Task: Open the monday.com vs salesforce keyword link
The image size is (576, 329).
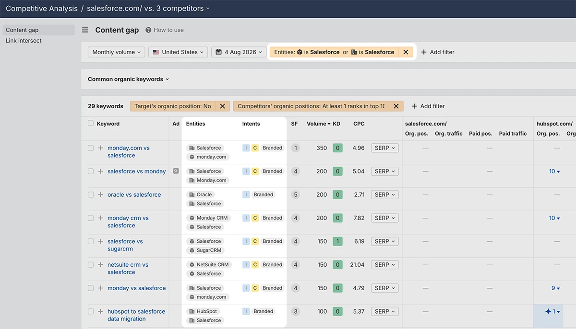Action: (x=128, y=152)
